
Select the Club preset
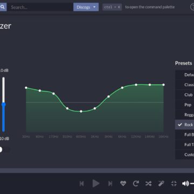pyautogui.click(x=184, y=95)
